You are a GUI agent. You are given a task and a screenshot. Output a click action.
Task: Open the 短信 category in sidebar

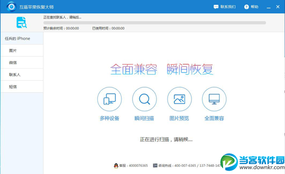pos(22,87)
